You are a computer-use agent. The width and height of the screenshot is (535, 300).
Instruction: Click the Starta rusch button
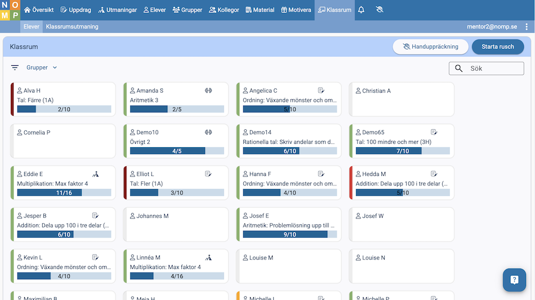[497, 47]
